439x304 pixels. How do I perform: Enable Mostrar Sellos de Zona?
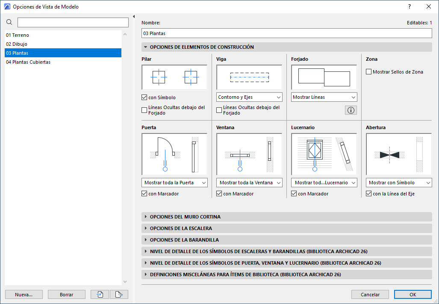tap(368, 71)
